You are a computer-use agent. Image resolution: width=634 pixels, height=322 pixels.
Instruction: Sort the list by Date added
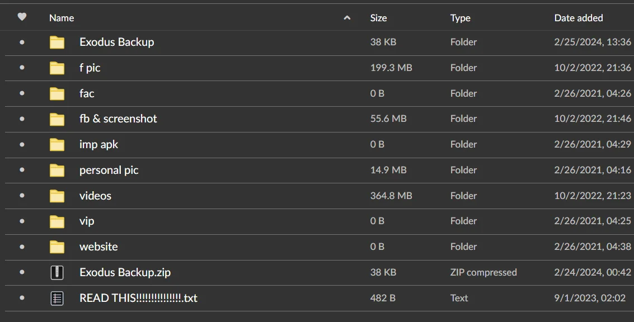[579, 18]
